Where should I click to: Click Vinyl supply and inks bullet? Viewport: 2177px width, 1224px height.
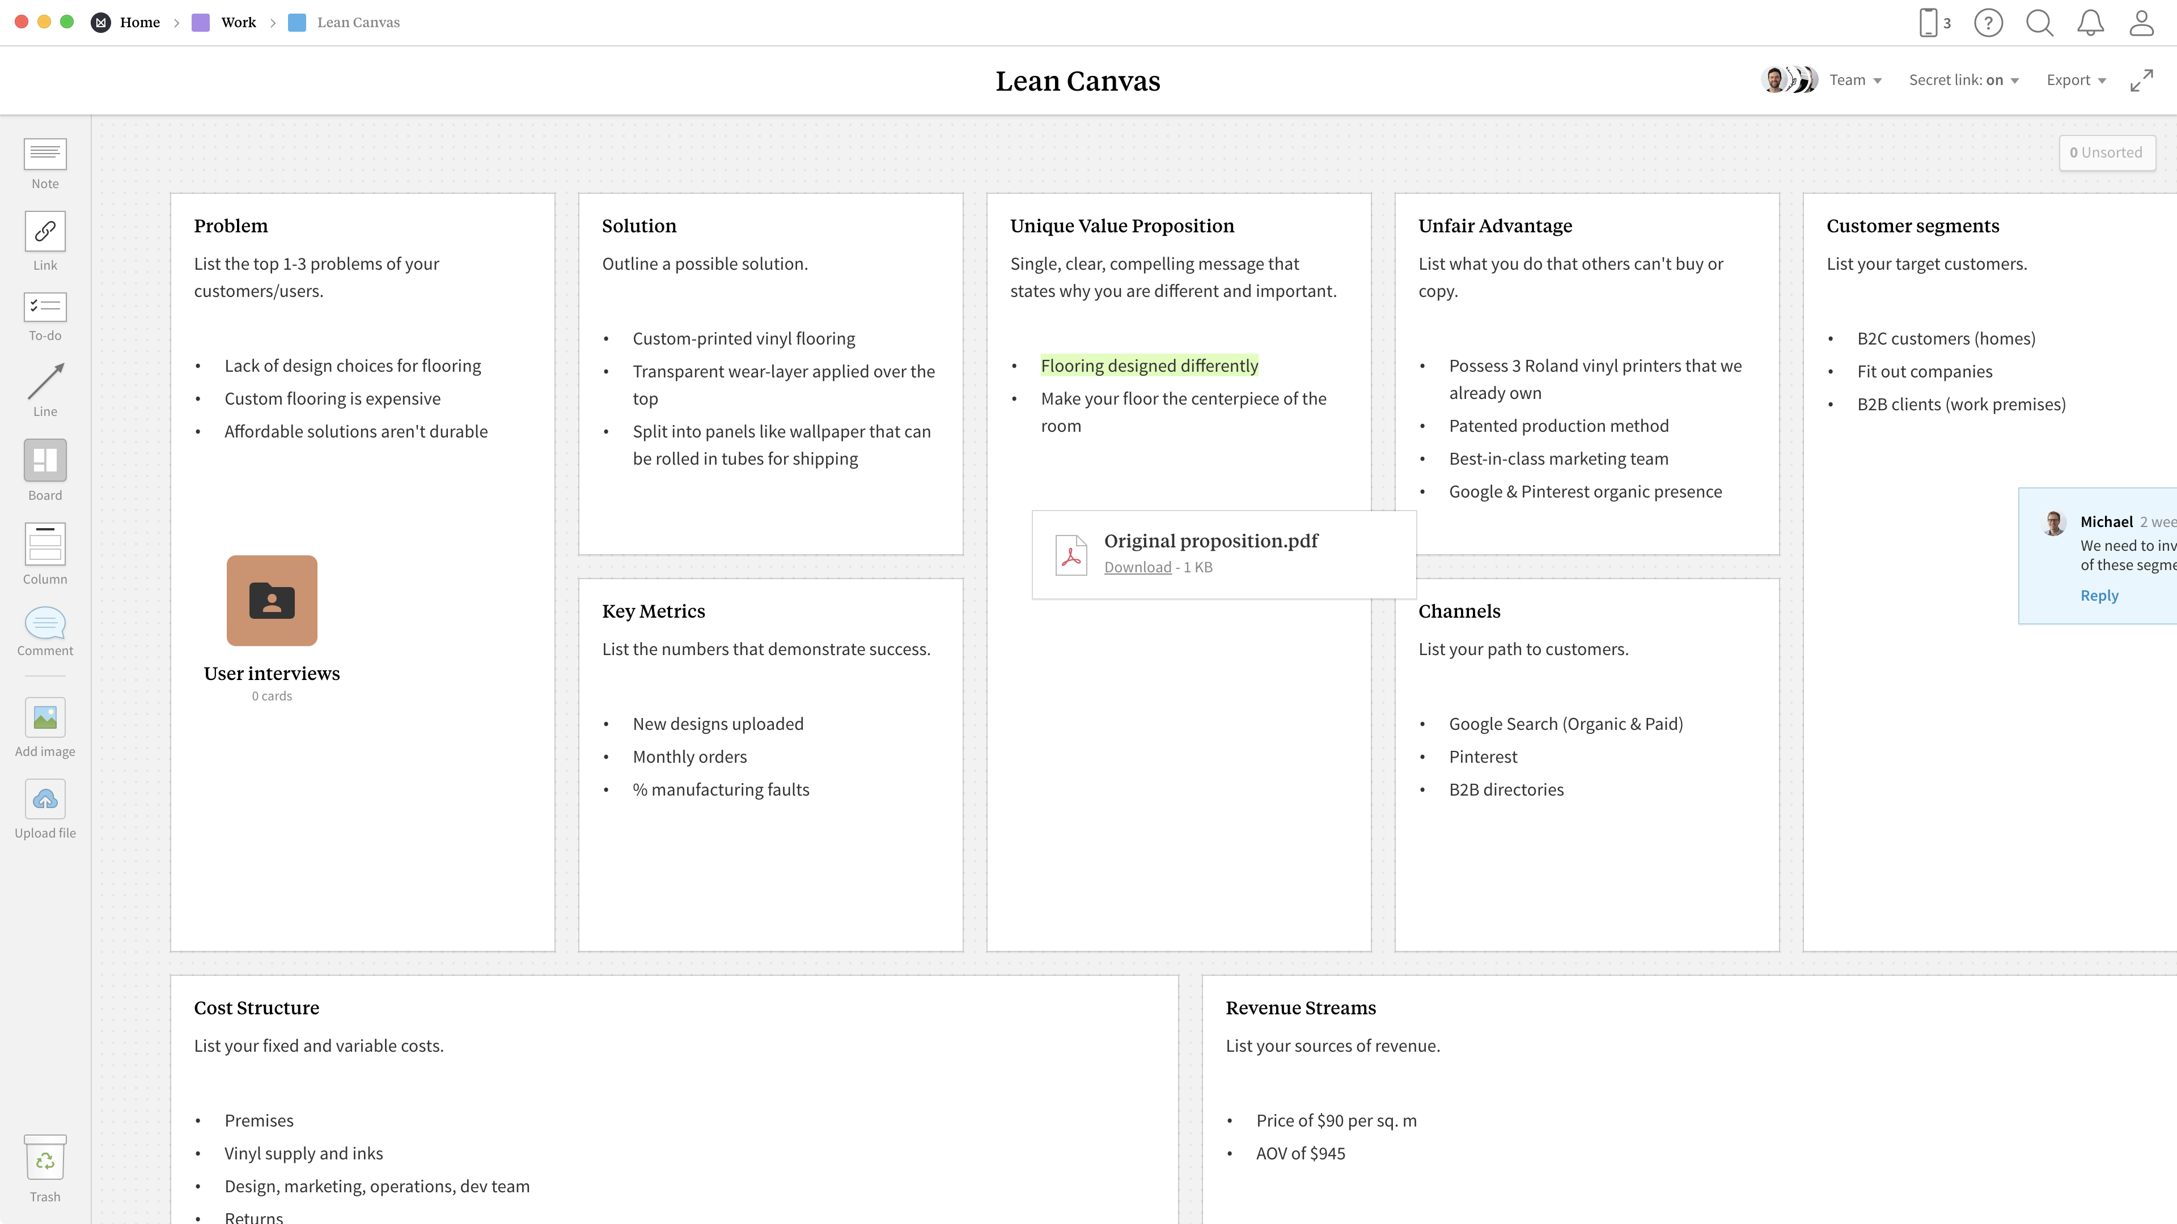pos(303,1153)
